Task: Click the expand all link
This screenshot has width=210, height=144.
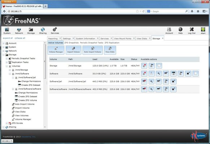Action: coord(8,38)
